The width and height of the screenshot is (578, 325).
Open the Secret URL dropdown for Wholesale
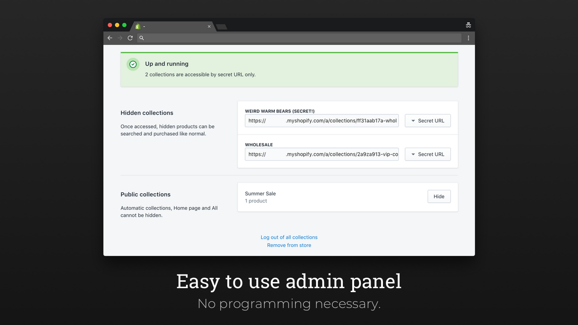tap(427, 154)
